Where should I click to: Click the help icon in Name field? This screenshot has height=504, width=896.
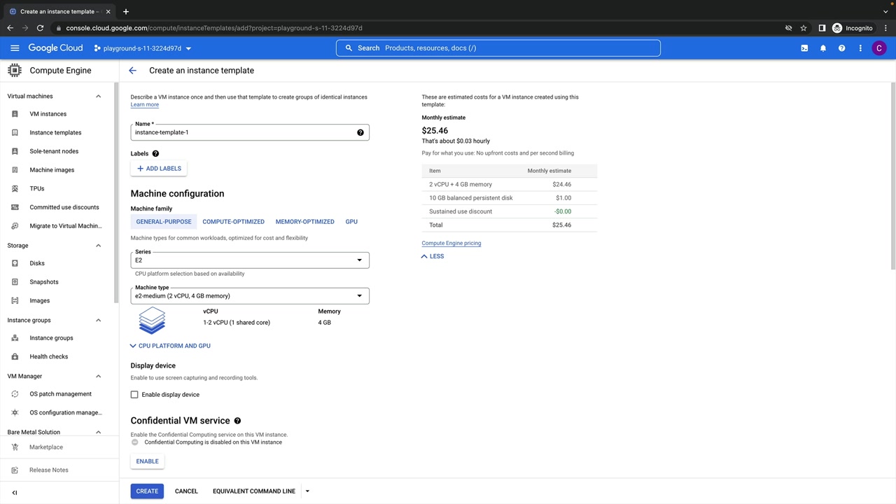point(360,132)
